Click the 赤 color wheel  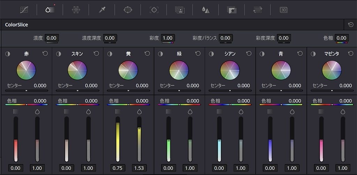pyautogui.click(x=26, y=70)
